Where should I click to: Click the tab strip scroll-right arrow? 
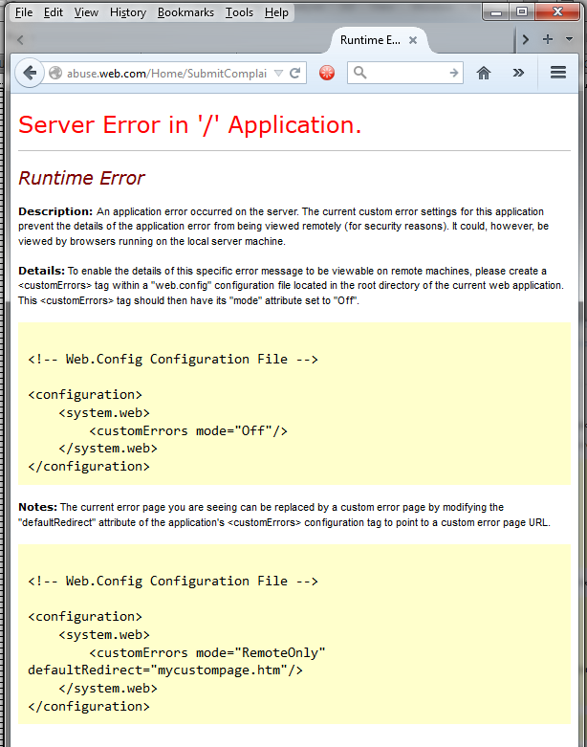pos(526,39)
